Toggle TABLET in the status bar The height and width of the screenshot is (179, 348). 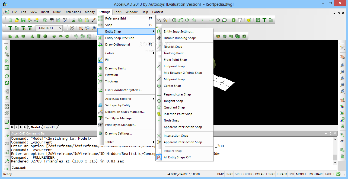(x=330, y=174)
